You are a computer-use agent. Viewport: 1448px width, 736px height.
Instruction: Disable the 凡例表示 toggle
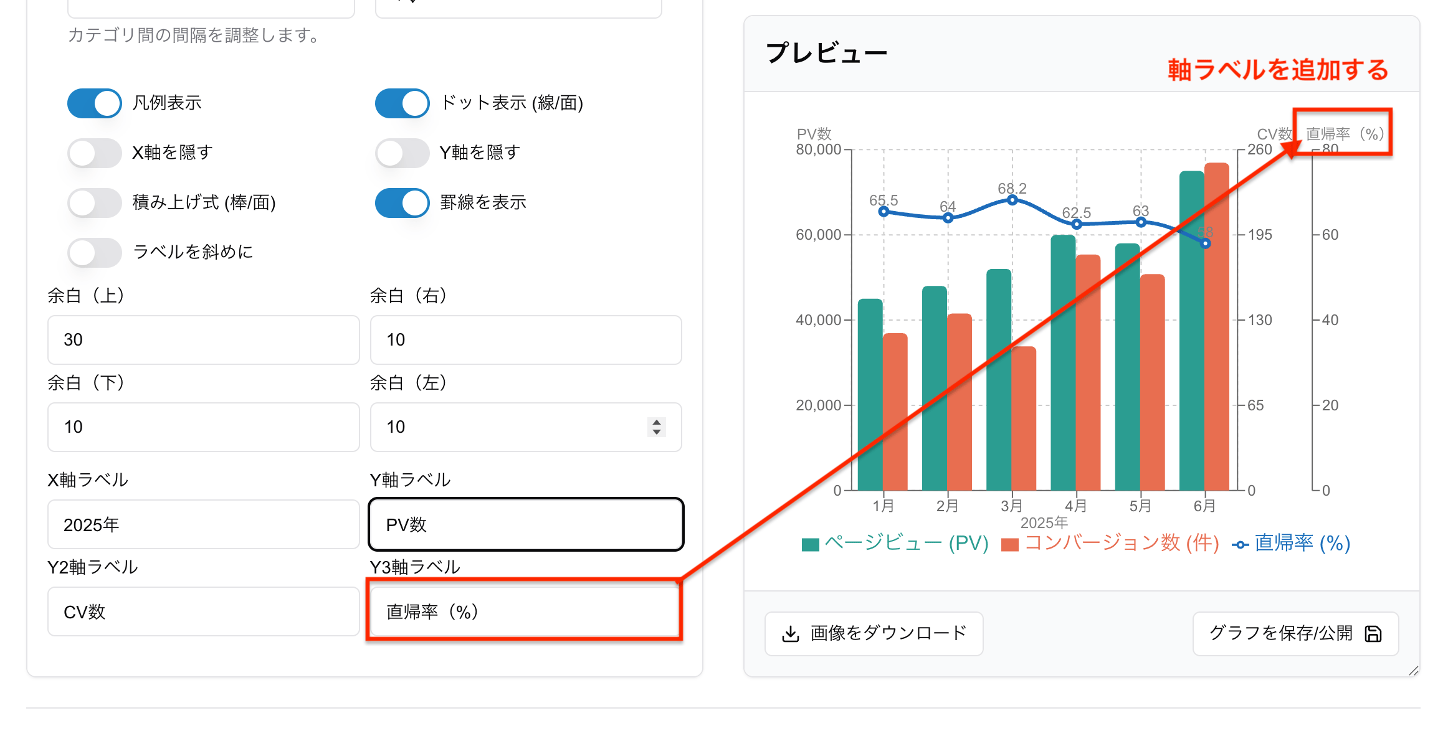coord(94,103)
